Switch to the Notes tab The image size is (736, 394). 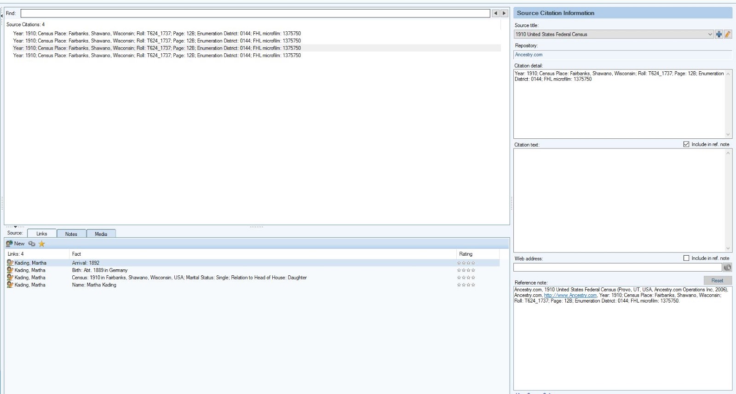coord(71,234)
